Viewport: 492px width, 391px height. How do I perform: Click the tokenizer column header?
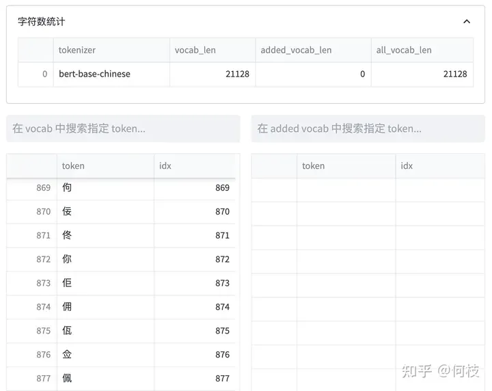click(x=111, y=50)
